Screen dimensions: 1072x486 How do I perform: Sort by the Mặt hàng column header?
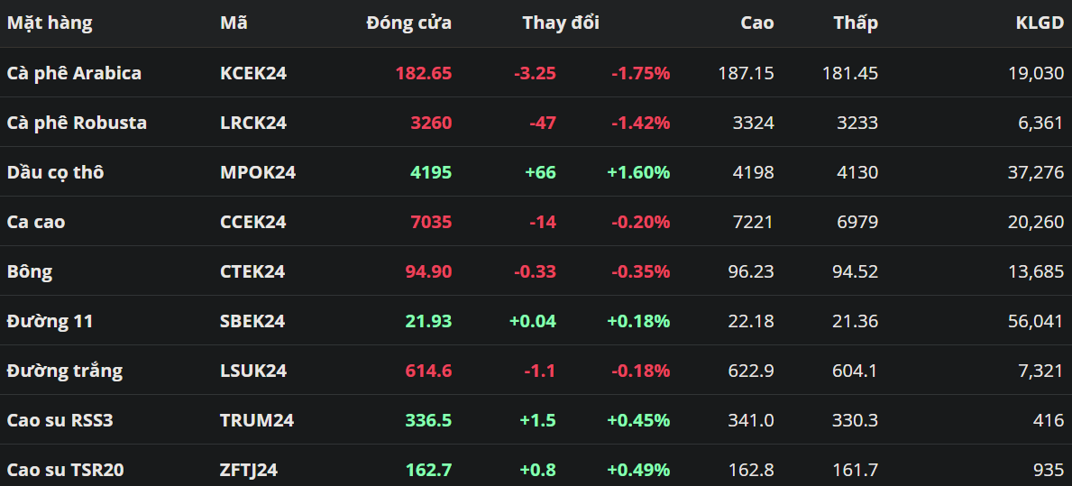50,23
